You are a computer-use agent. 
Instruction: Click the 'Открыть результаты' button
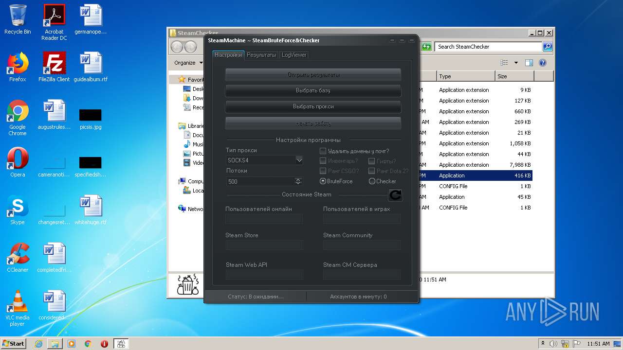(x=313, y=75)
